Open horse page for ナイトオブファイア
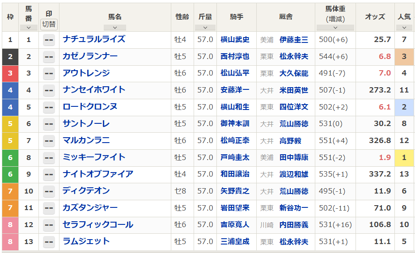The height and width of the screenshot is (253, 415). pos(98,174)
